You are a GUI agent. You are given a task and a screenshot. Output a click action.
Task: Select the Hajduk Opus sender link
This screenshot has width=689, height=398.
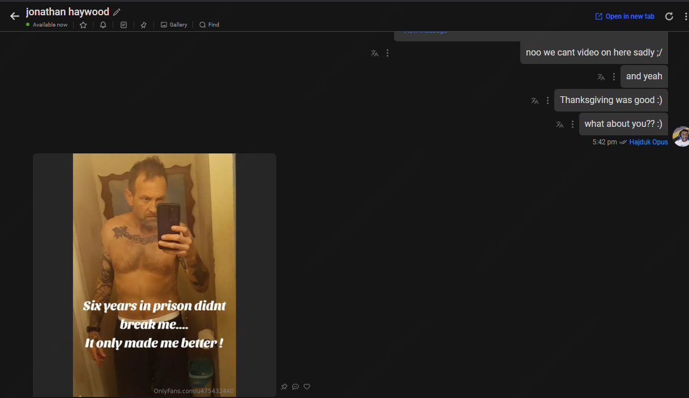coord(648,142)
